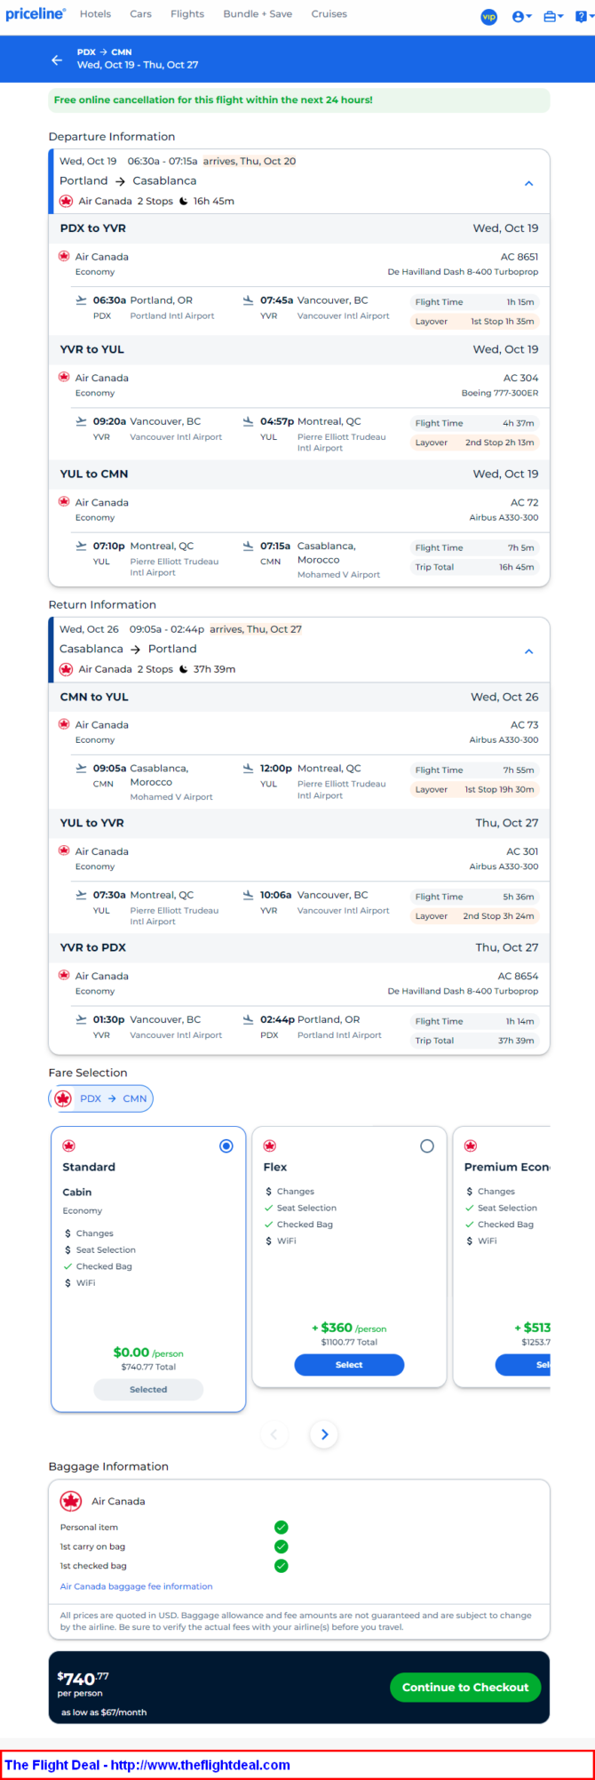This screenshot has width=595, height=1780.
Task: Click the 1st carry on bag checkmark
Action: coord(282,1547)
